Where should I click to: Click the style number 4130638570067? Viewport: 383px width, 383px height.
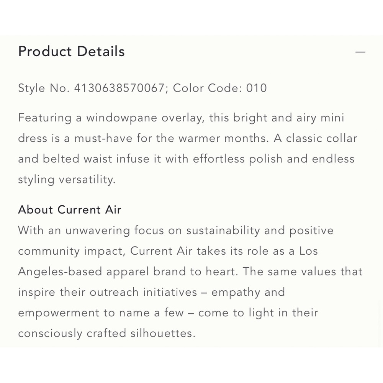tap(119, 88)
